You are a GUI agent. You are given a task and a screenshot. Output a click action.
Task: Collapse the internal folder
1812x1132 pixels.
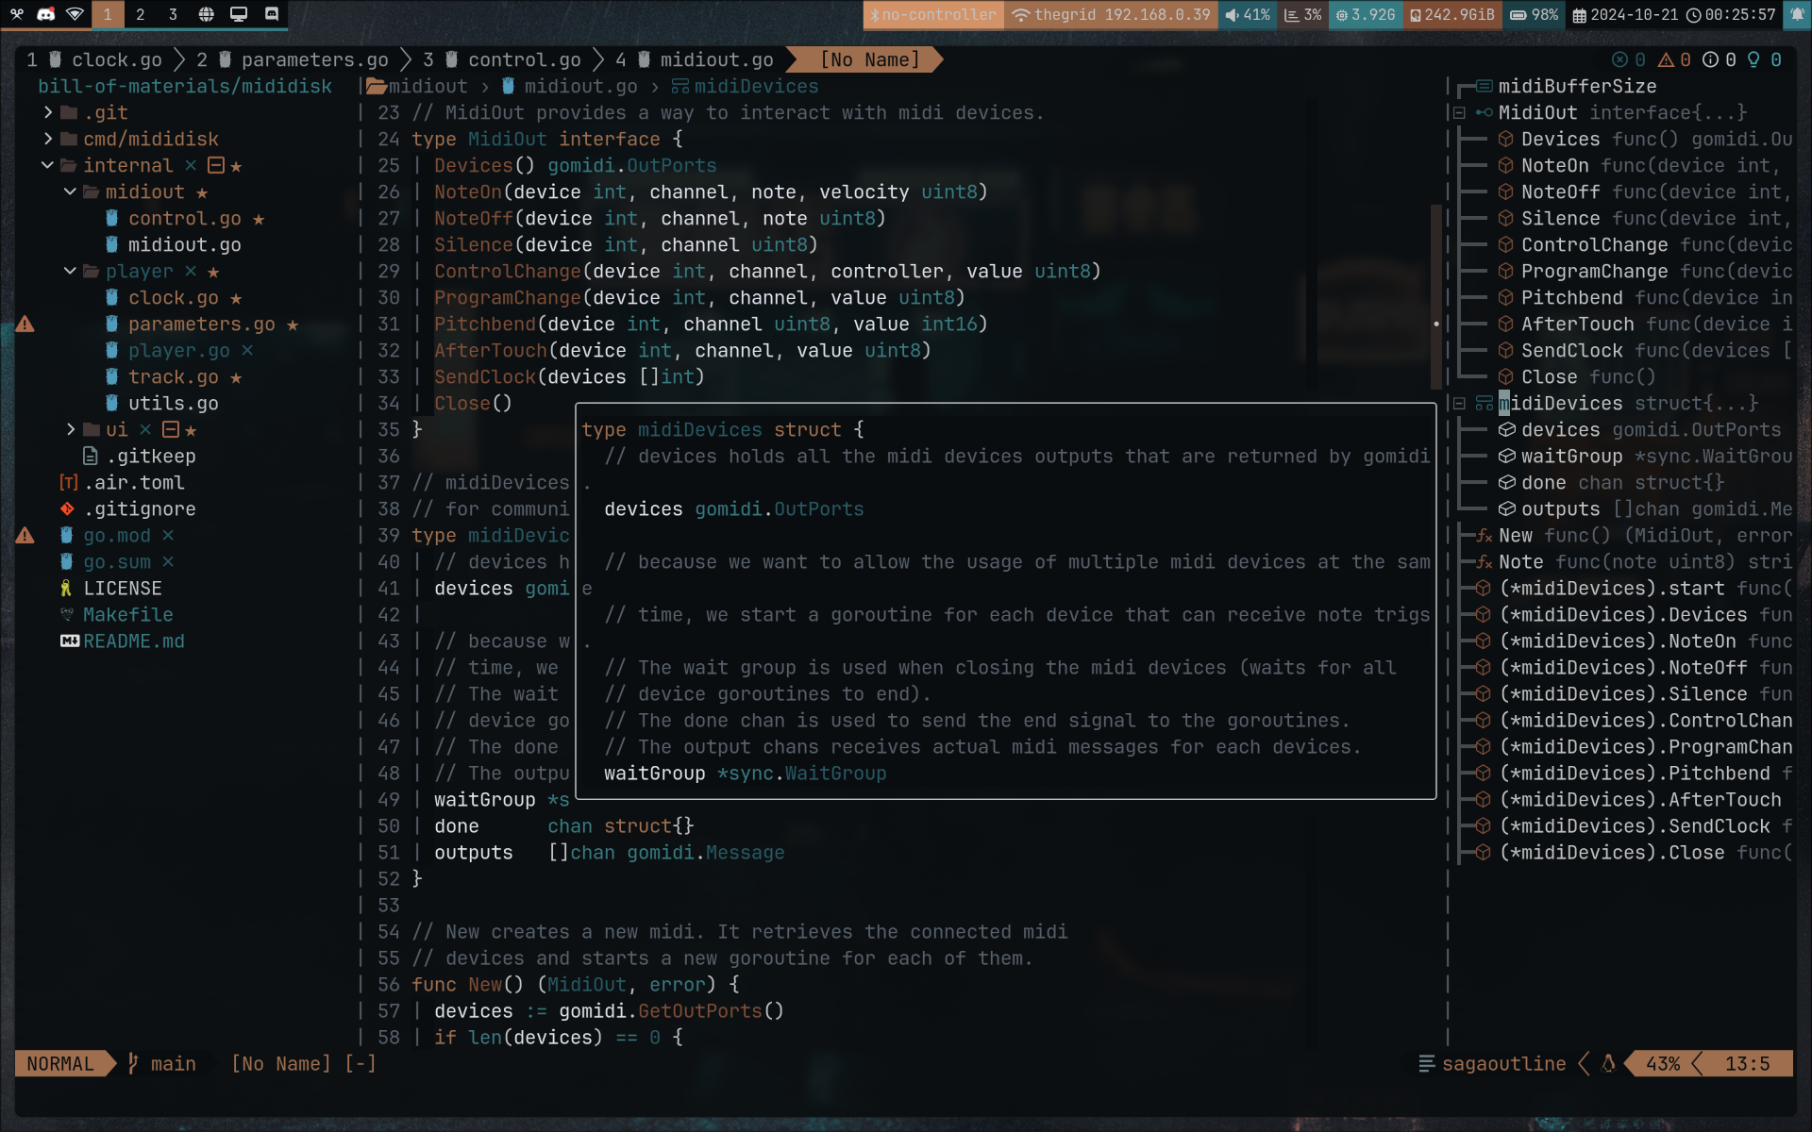point(47,165)
